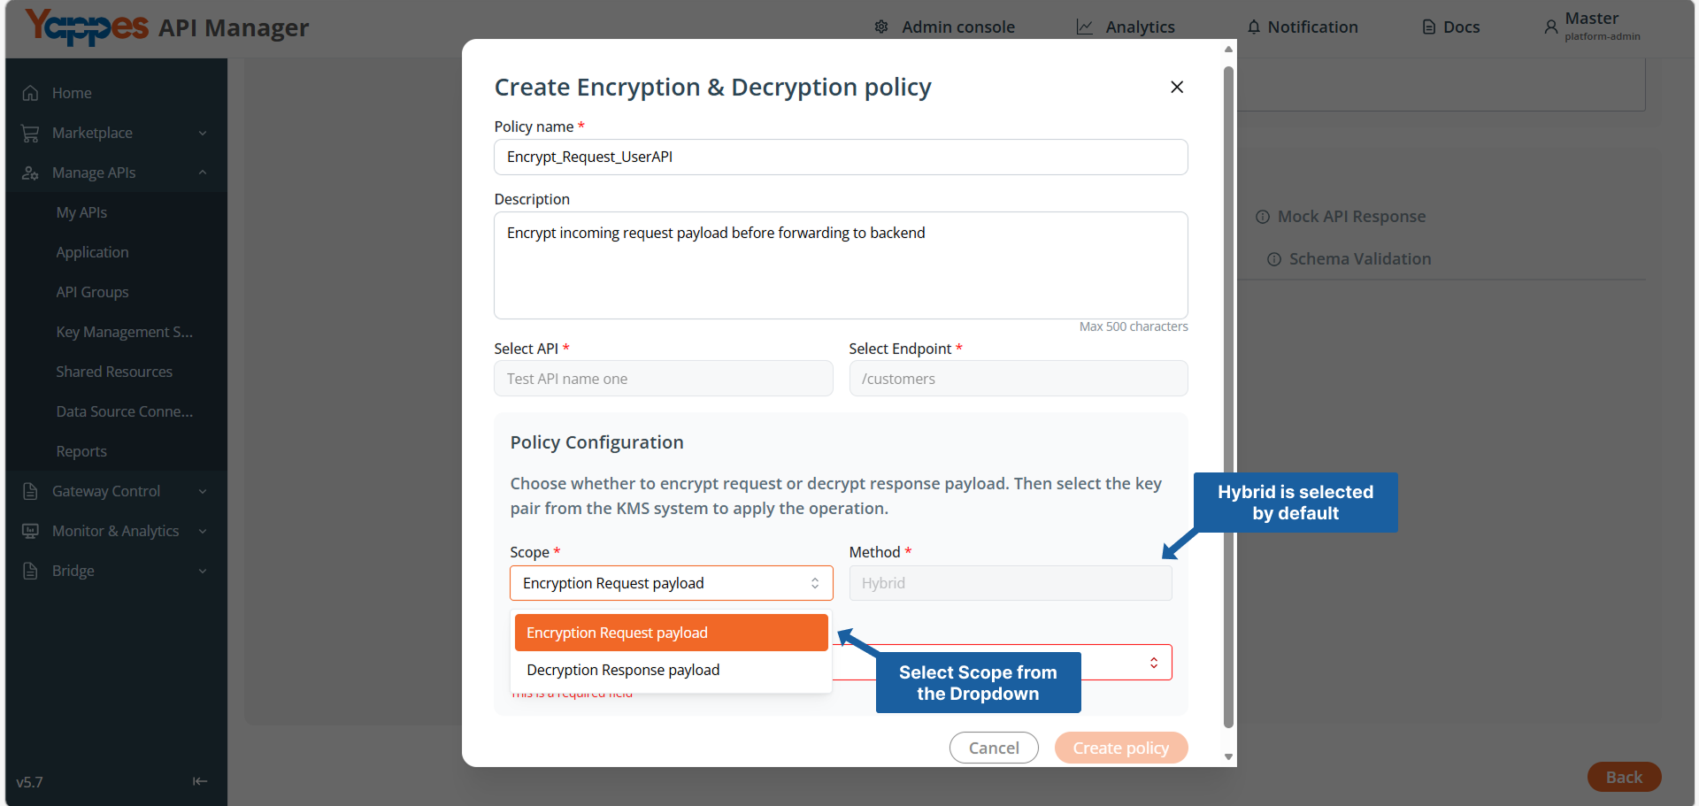Open Key Management sidebar item
Image resolution: width=1699 pixels, height=806 pixels.
pyautogui.click(x=124, y=332)
